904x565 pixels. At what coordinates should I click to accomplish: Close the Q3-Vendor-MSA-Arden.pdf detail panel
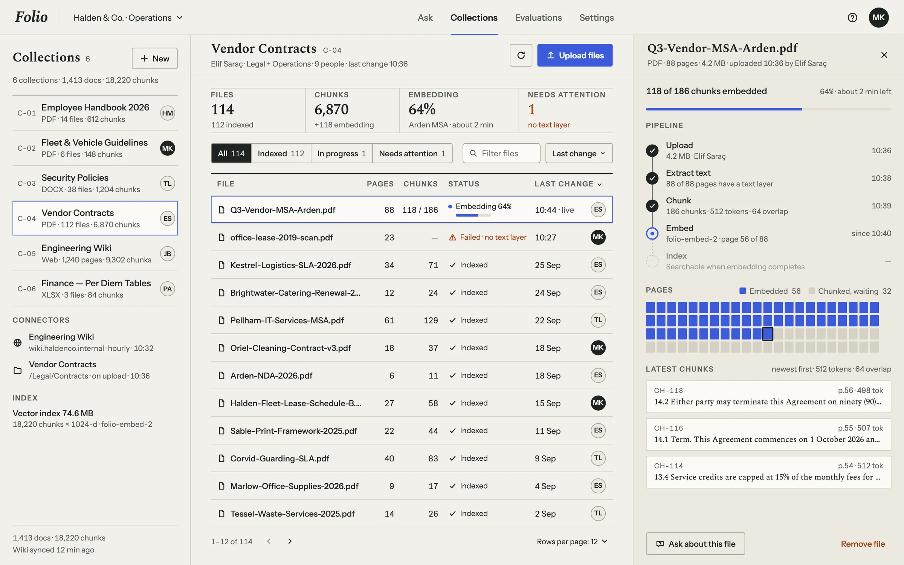coord(884,55)
